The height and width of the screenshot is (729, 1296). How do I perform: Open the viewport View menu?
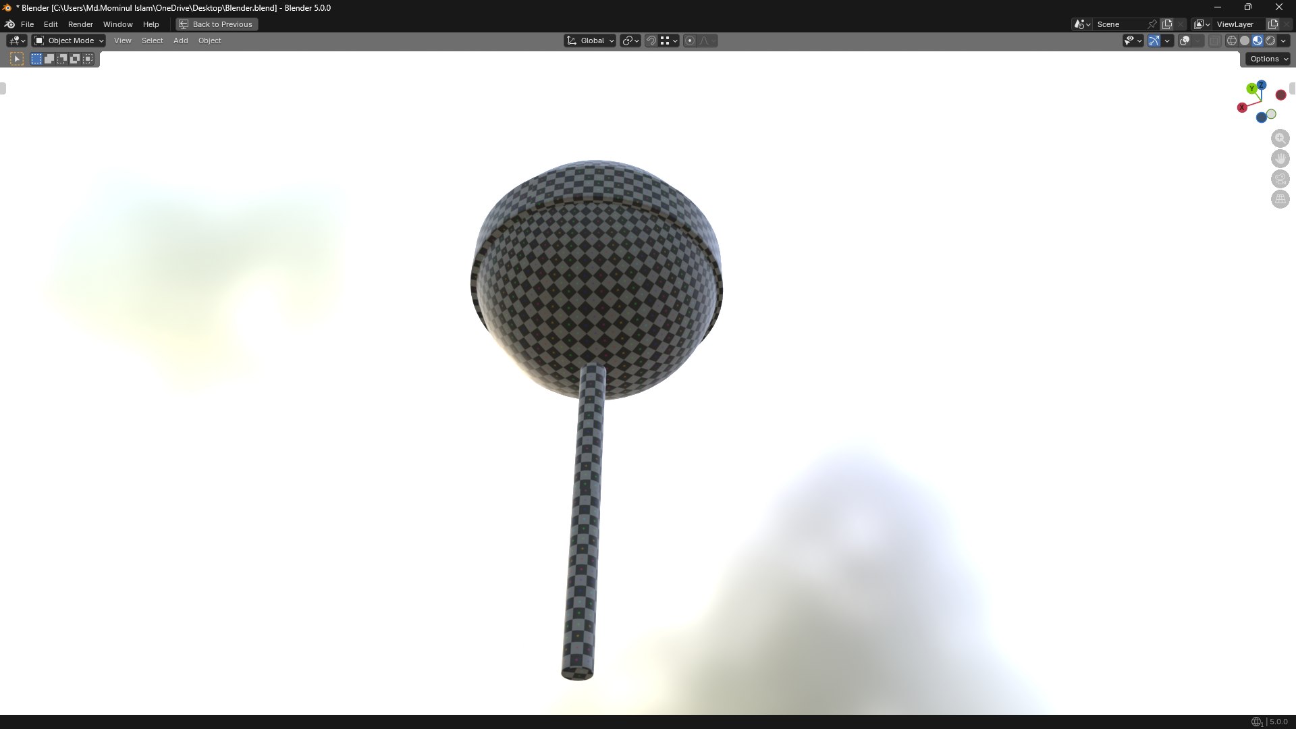[x=123, y=40]
